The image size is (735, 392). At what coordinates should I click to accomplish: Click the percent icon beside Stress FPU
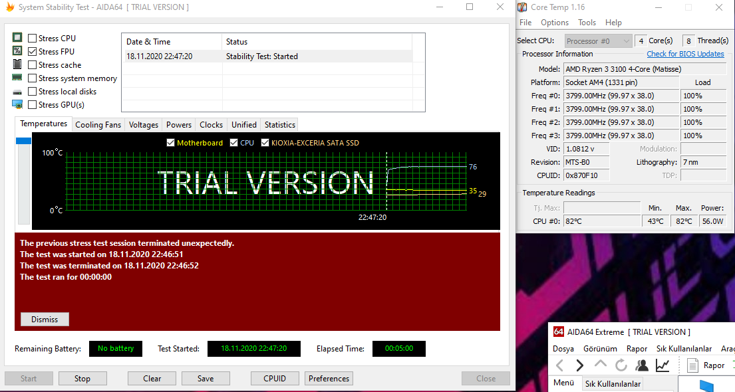[17, 50]
